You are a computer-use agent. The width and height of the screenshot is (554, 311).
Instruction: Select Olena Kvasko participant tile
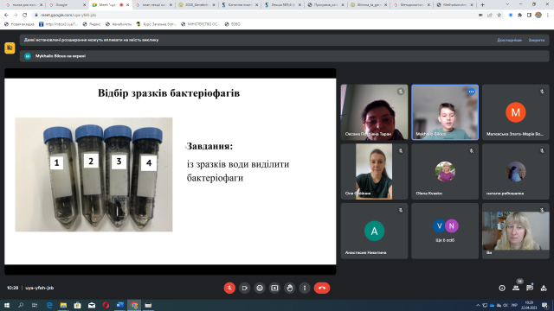point(445,171)
